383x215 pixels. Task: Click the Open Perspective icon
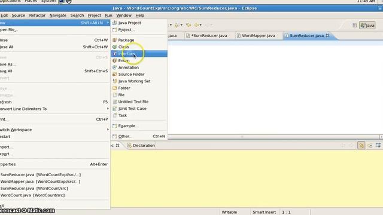(354, 25)
